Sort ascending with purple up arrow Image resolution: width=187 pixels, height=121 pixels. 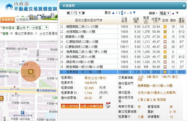point(173,13)
